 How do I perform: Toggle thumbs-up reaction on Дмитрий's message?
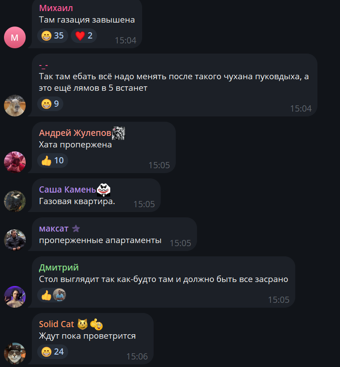click(x=52, y=295)
